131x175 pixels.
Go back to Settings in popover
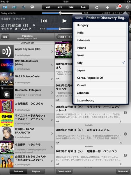[x=79, y=18]
